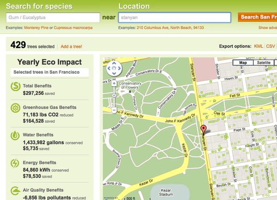
Task: Export selected trees as CSV
Action: point(271,46)
